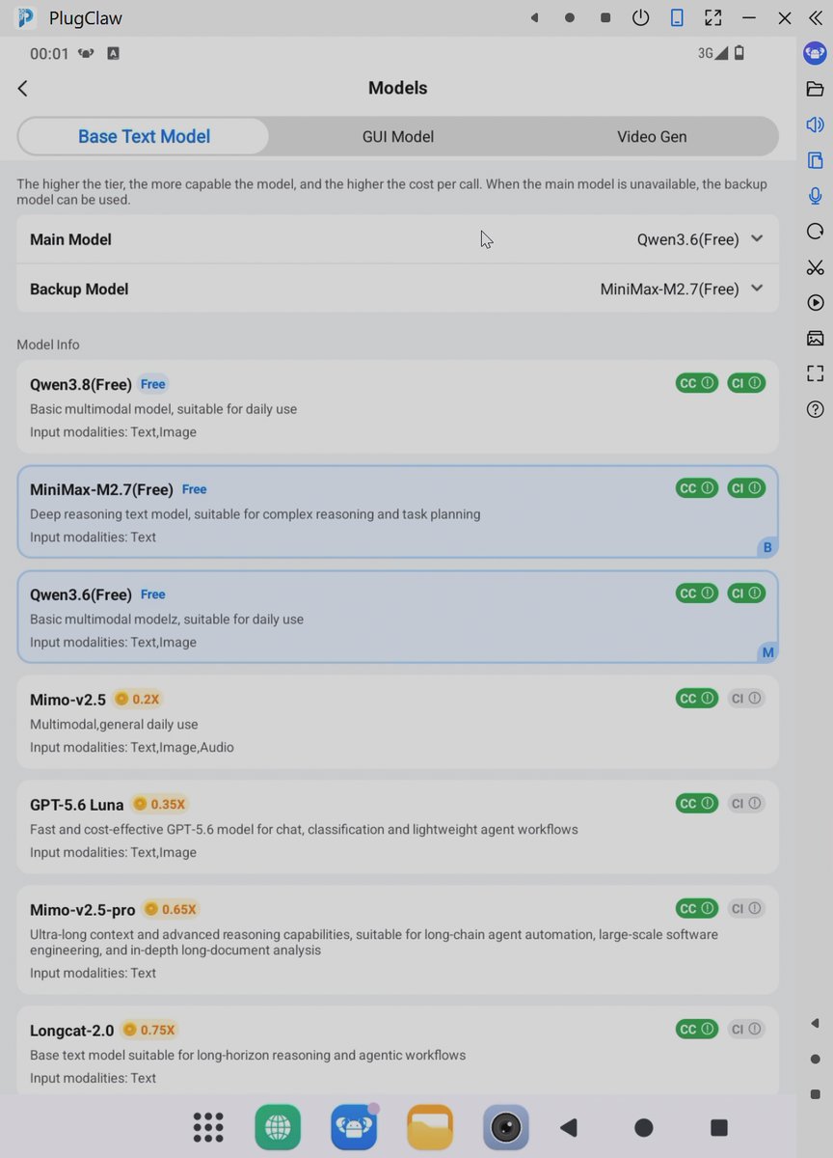Click the copy pages icon in sidebar
Screen dimensions: 833x1158
pos(815,160)
